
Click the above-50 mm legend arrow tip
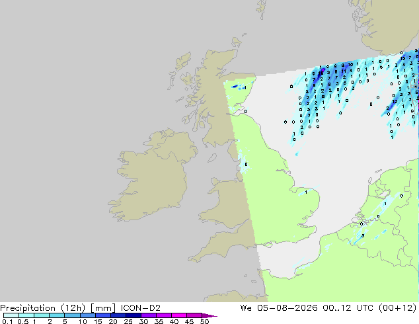pyautogui.click(x=209, y=315)
